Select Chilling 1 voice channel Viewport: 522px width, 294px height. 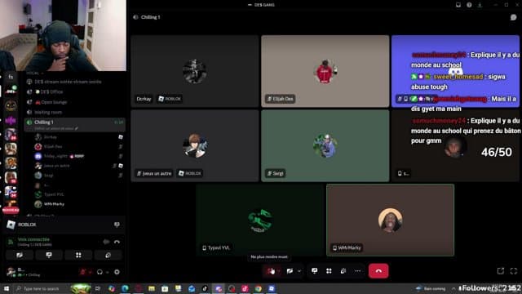(x=75, y=124)
